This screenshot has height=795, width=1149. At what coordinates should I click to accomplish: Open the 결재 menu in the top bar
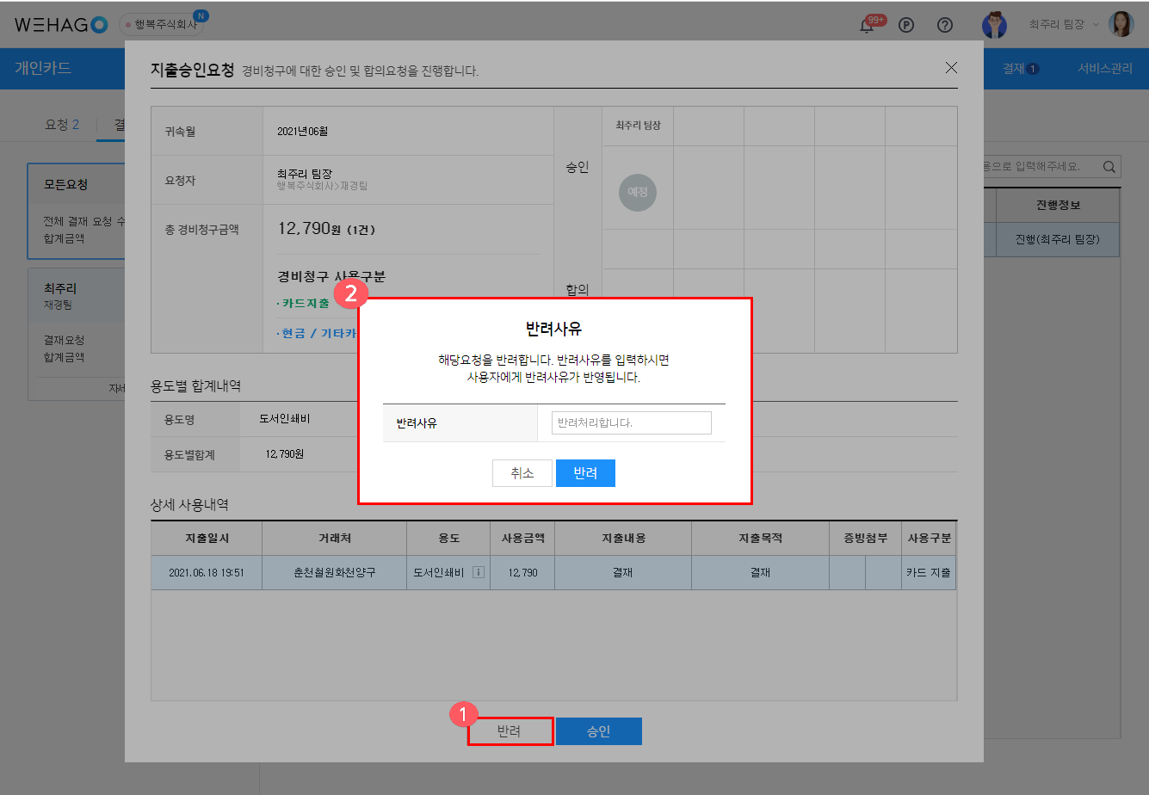pos(1020,69)
